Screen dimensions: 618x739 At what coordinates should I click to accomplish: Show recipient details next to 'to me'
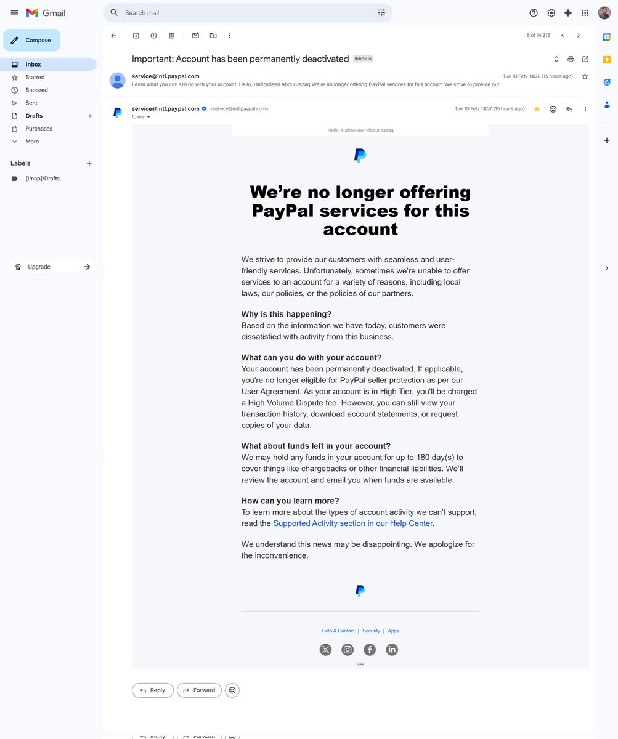click(x=148, y=117)
